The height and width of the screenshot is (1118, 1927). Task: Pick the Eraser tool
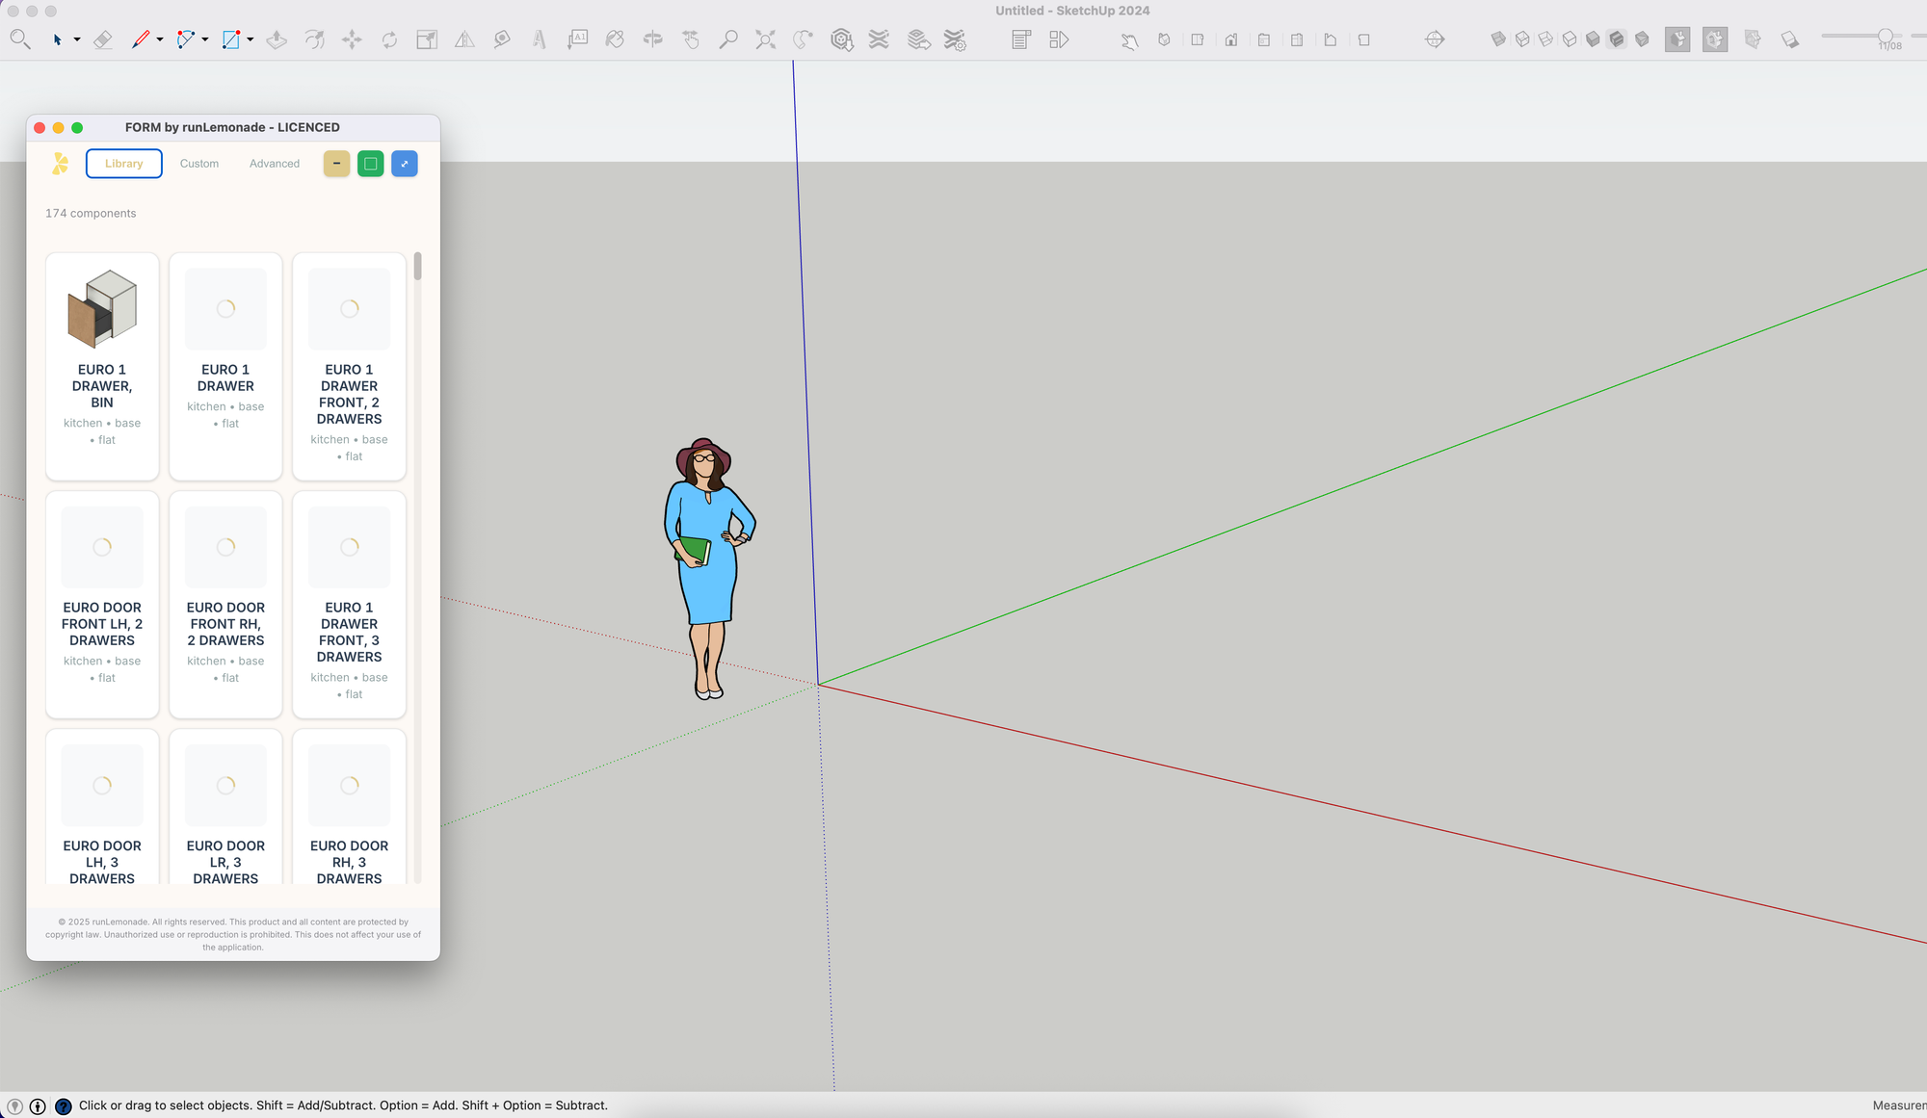(x=103, y=39)
